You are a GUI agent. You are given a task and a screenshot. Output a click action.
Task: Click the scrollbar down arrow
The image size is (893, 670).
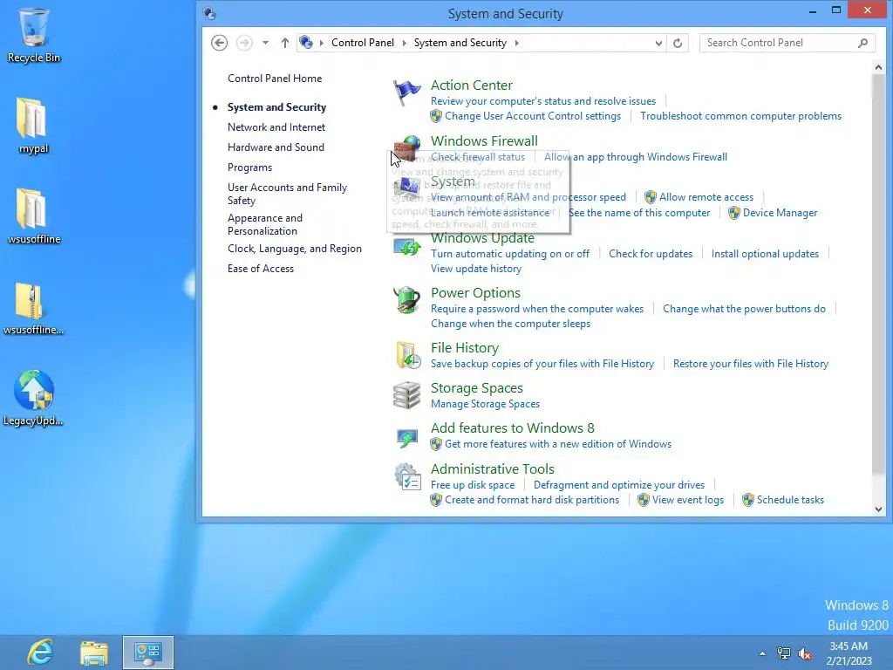[x=878, y=509]
